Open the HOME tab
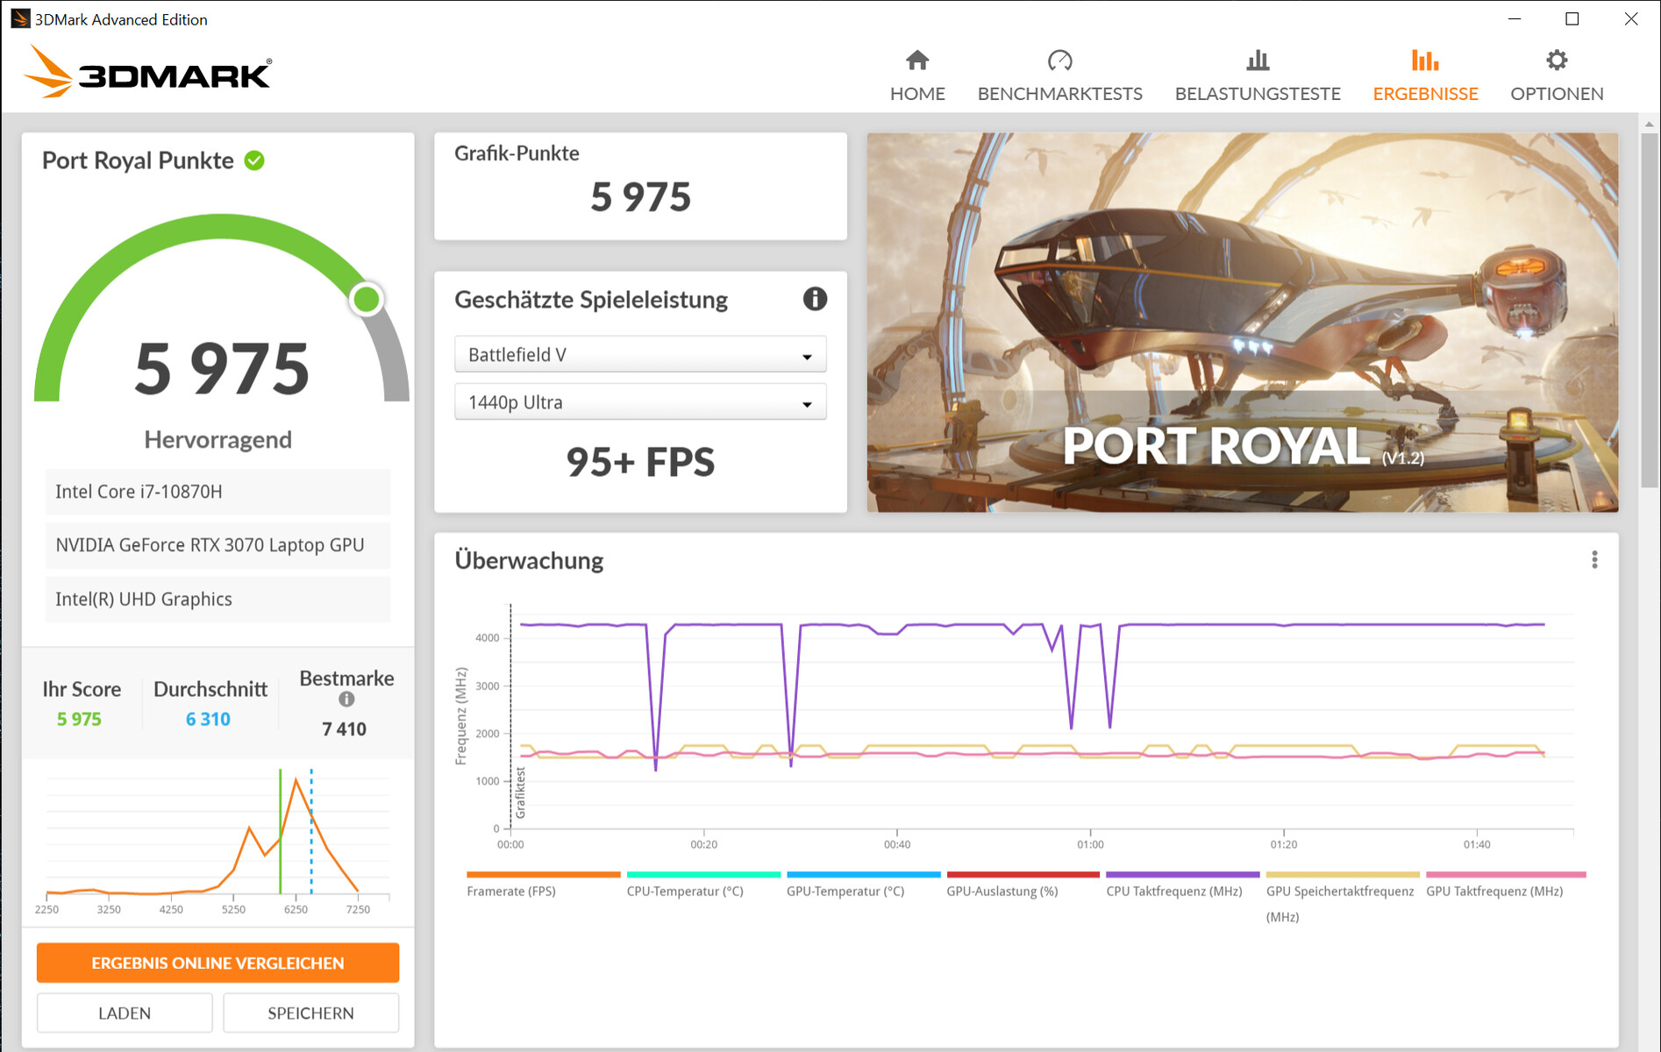The width and height of the screenshot is (1661, 1052). 917,75
